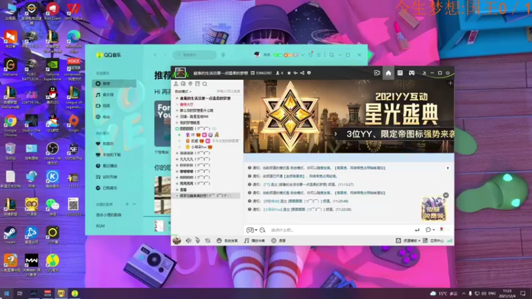The height and width of the screenshot is (299, 532).
Task: Go to the next banner with the arrow
Action: 336,134
